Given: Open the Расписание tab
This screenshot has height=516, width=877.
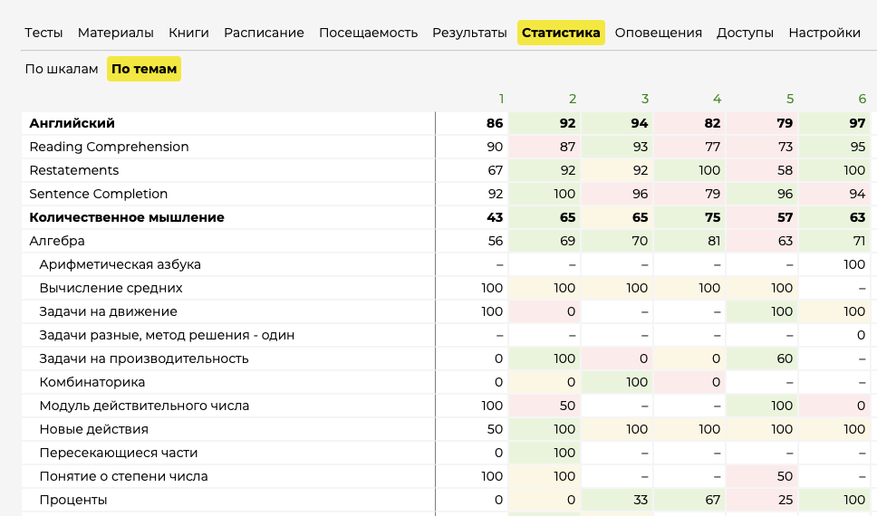Looking at the screenshot, I should click(x=264, y=33).
